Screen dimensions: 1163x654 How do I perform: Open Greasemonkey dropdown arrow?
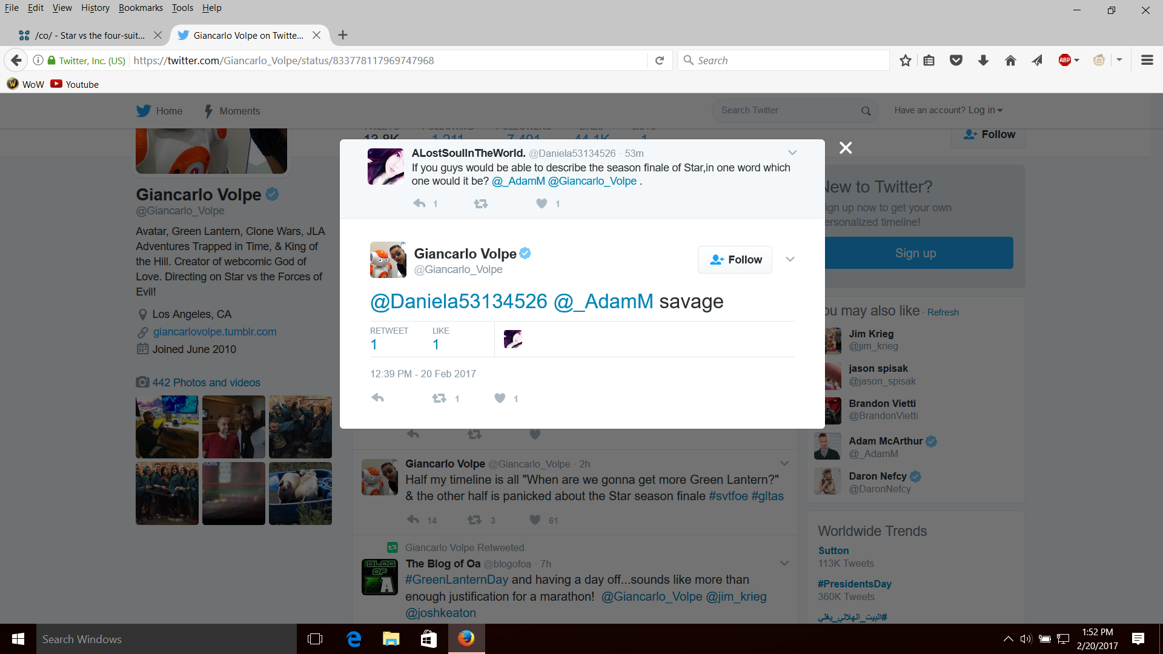[1119, 60]
